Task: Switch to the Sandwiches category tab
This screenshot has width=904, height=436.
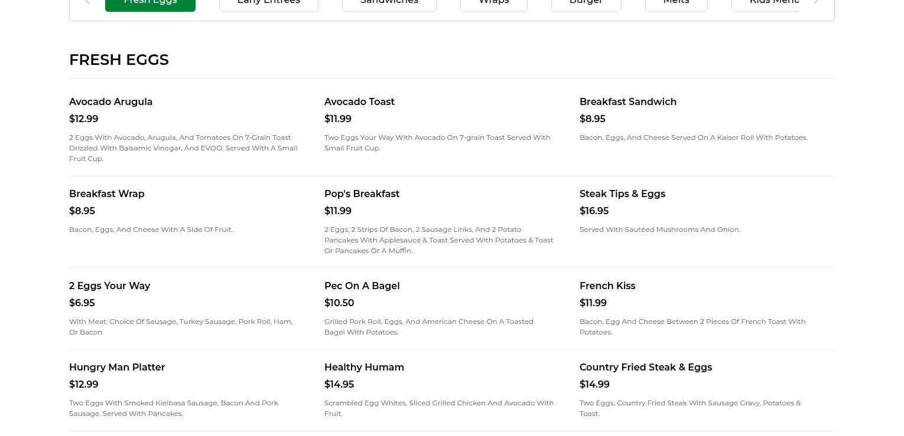Action: point(389,4)
